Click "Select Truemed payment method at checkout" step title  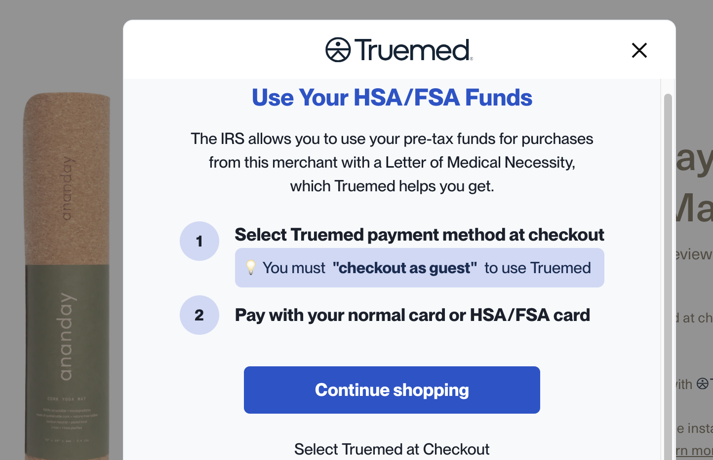420,235
